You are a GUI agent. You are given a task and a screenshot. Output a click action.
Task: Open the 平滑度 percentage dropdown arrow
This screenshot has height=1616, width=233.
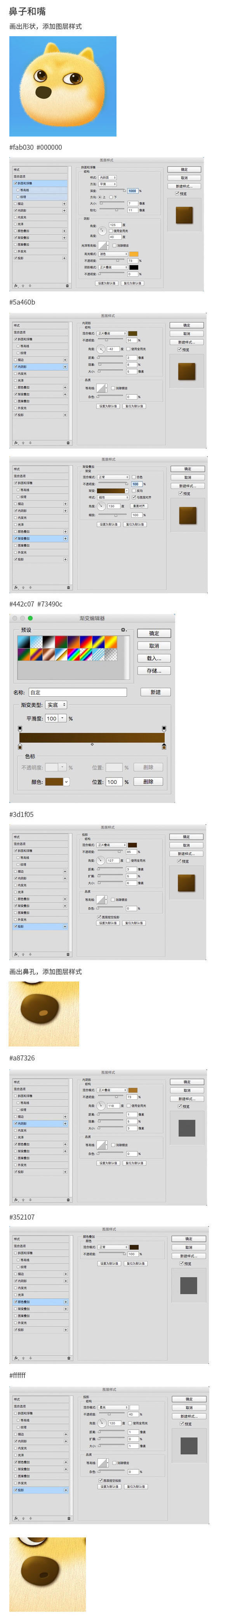[63, 718]
